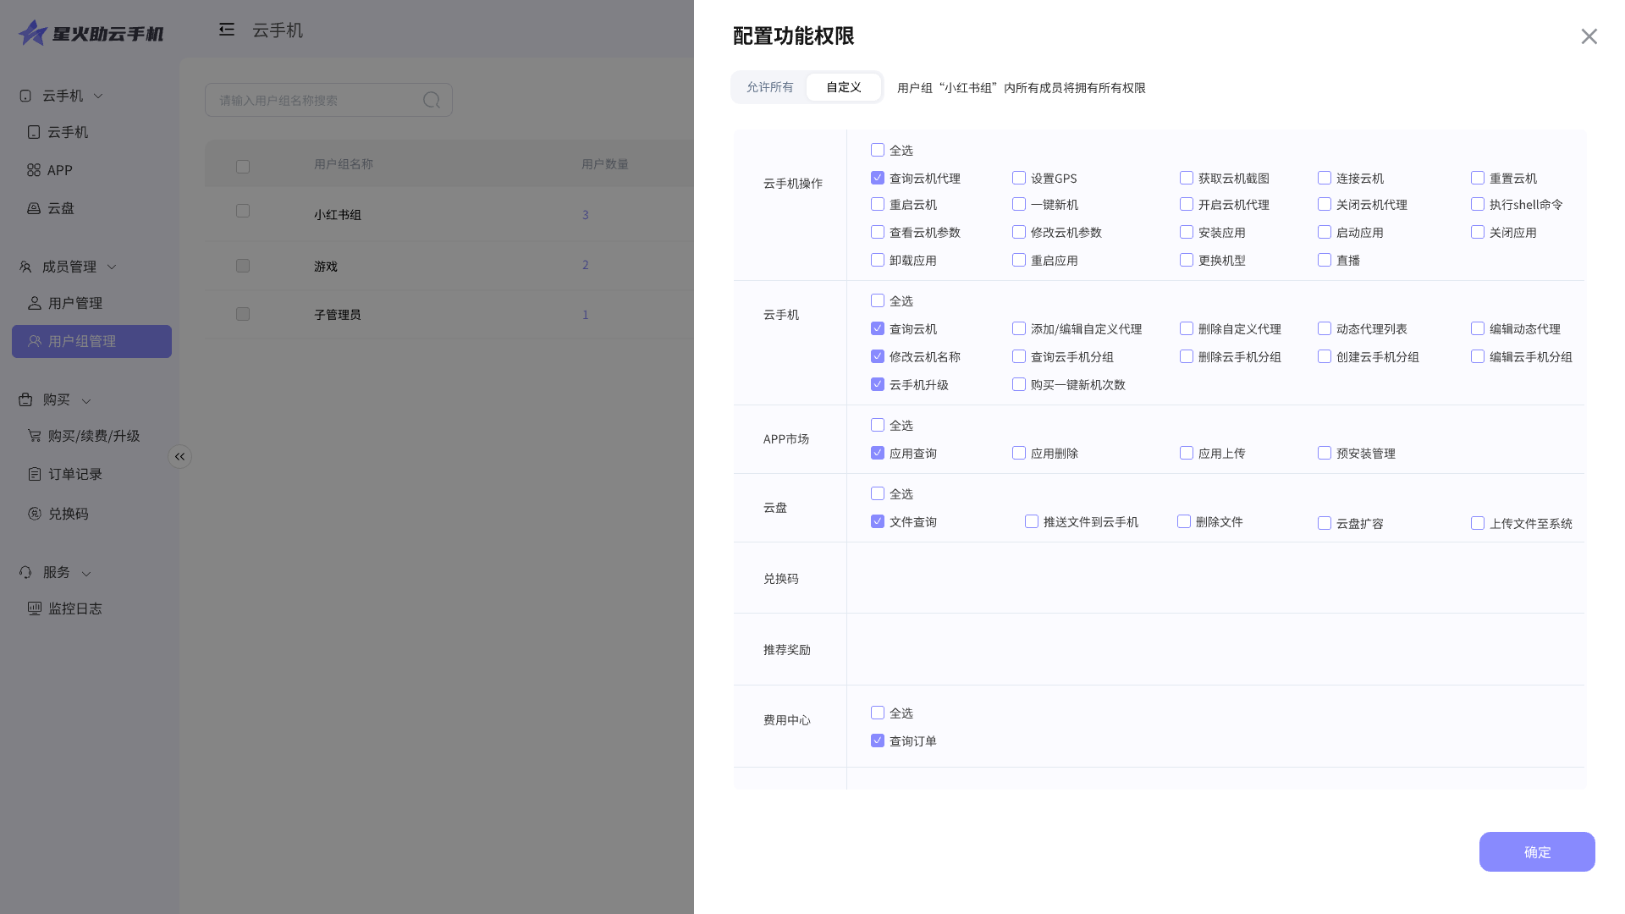Click the 监控日志 monitor log sidebar icon

pos(35,608)
